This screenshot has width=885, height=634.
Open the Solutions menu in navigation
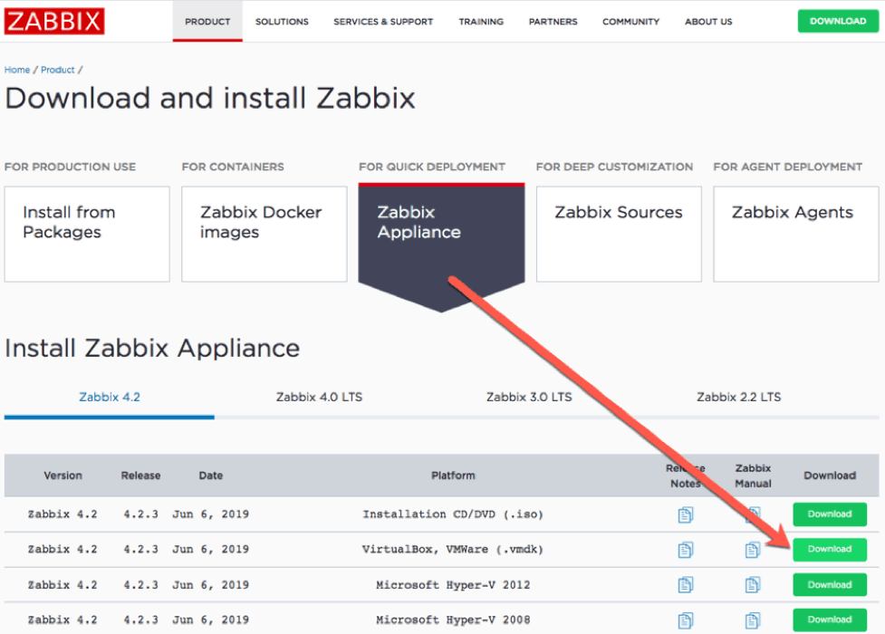282,22
